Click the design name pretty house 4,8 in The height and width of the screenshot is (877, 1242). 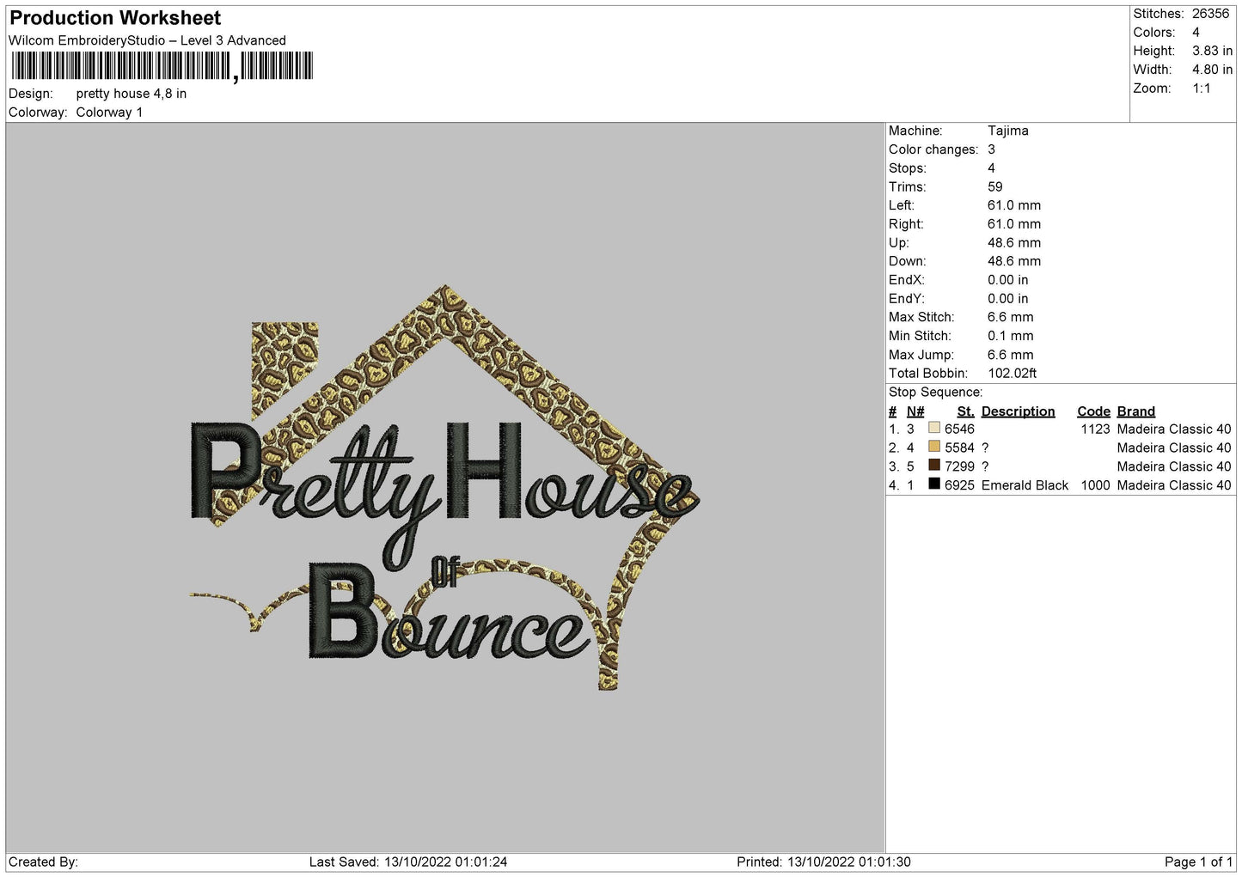tap(132, 94)
